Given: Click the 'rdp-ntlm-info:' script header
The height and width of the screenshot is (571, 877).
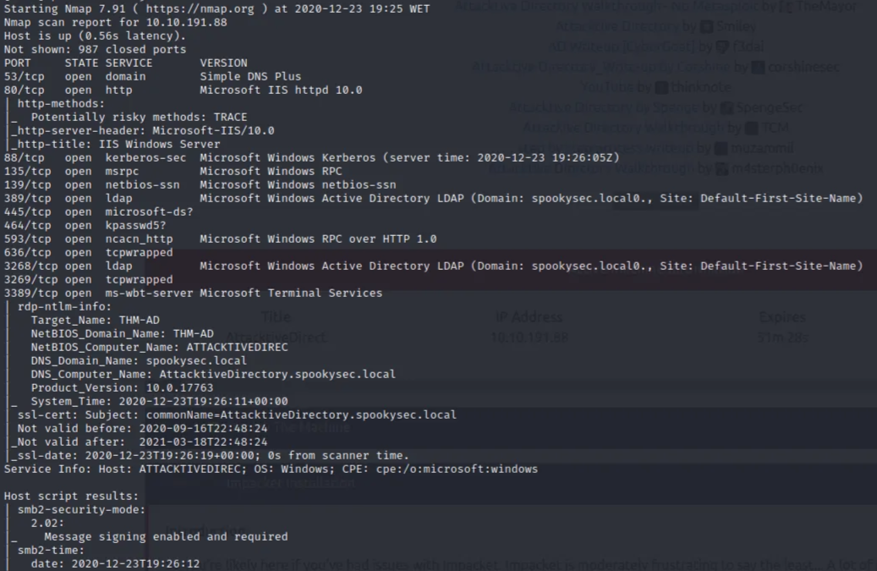Looking at the screenshot, I should [x=64, y=306].
